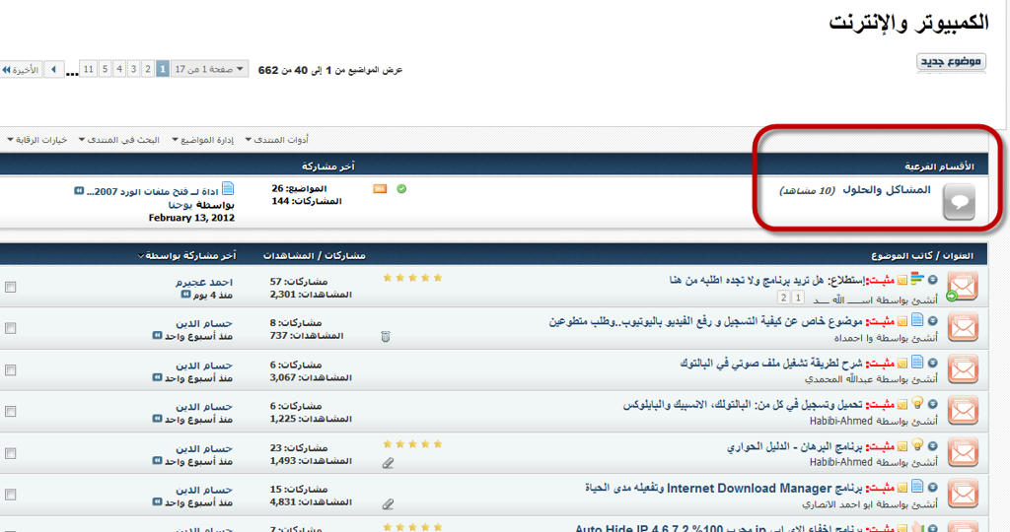This screenshot has height=532, width=1010.
Task: Click next page arrow in pagination
Action: pyautogui.click(x=53, y=69)
